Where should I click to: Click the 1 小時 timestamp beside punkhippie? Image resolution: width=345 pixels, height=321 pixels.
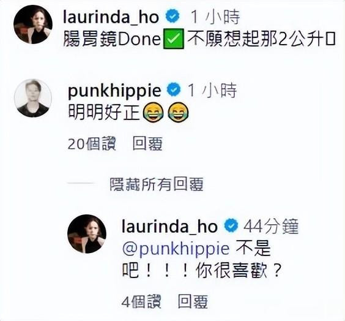212,90
